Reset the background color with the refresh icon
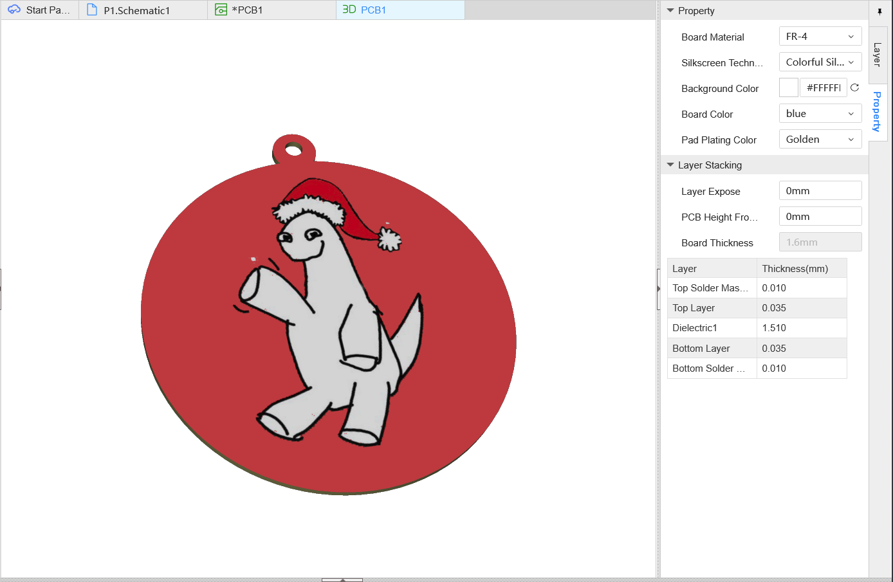This screenshot has height=582, width=893. [x=854, y=87]
